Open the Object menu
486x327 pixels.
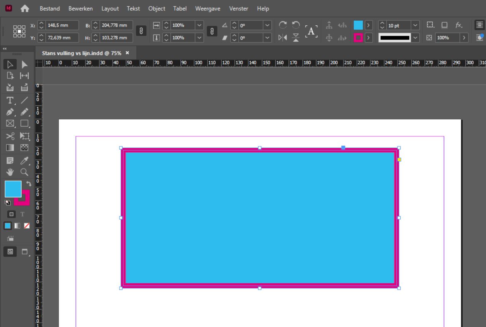pos(157,8)
